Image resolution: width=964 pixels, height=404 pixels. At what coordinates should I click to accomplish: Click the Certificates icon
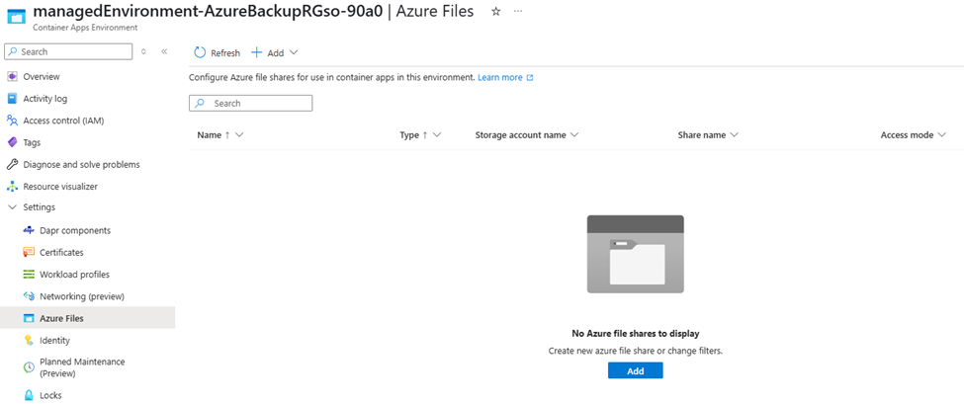[x=29, y=252]
